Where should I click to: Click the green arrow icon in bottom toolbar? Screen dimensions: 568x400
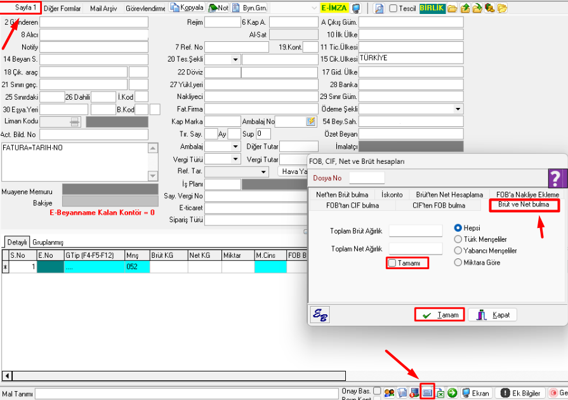coord(452,393)
